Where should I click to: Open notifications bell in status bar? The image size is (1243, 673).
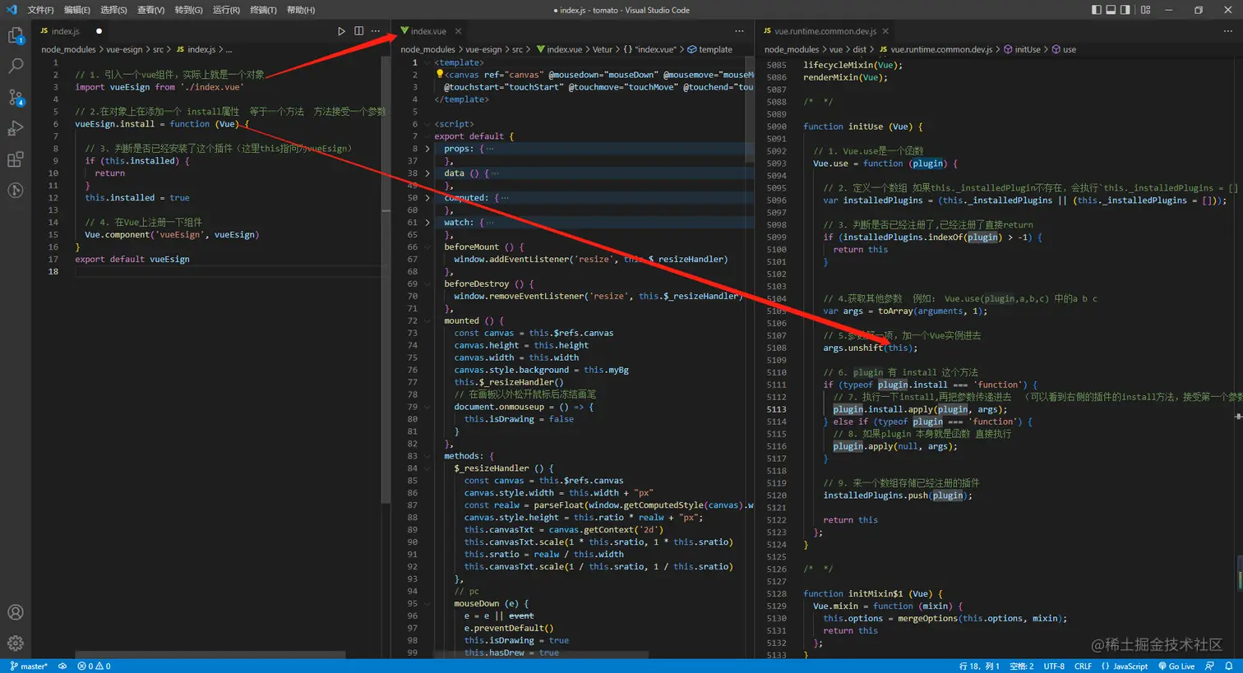(x=1228, y=666)
